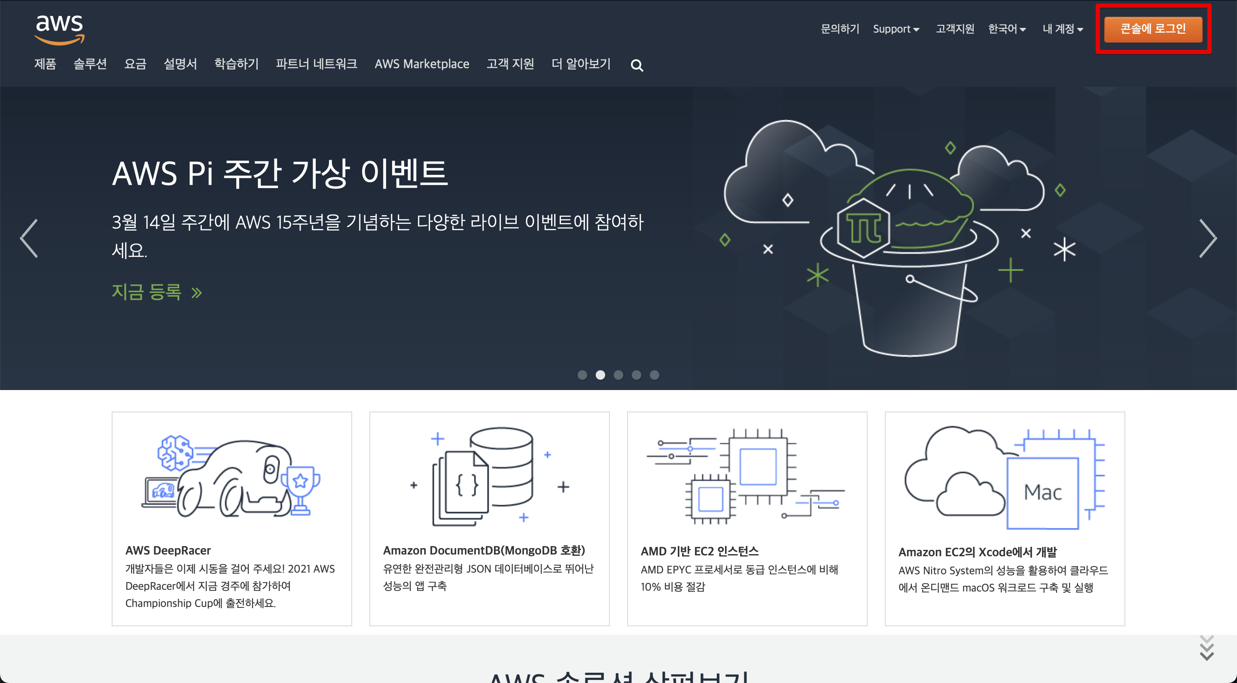Viewport: 1237px width, 683px height.
Task: Open search with the magnifier icon
Action: click(x=637, y=65)
